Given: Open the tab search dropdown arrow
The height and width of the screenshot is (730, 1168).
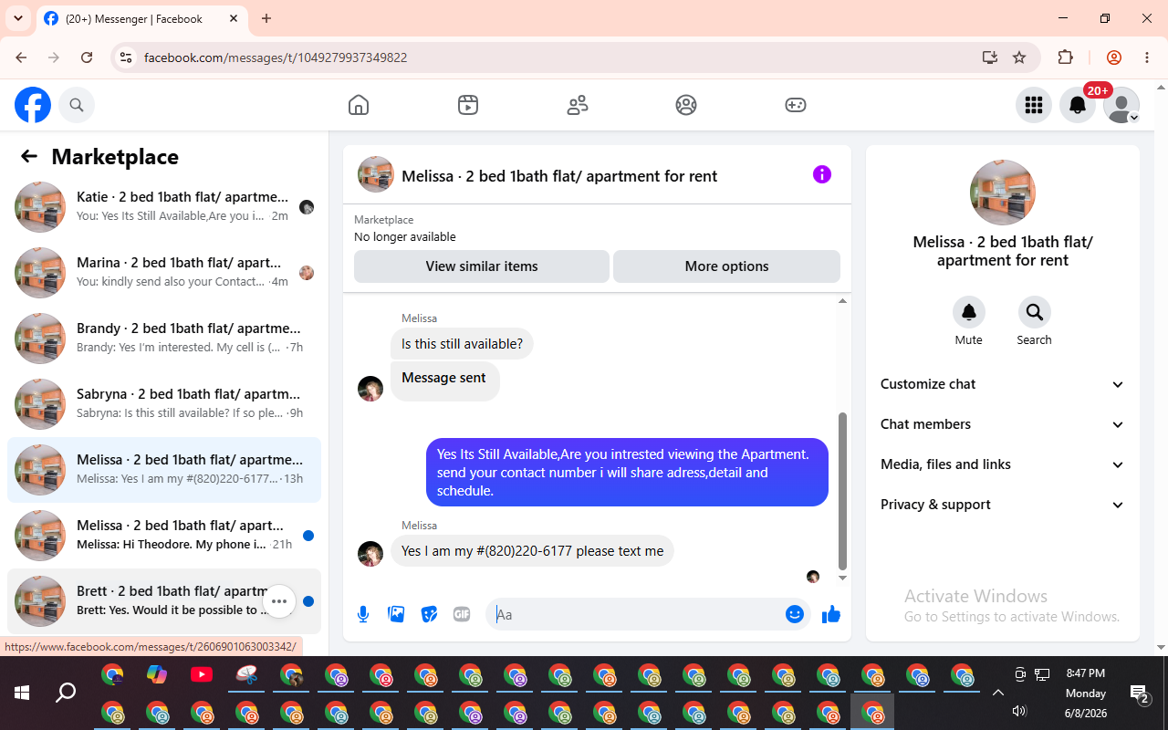Looking at the screenshot, I should point(17,18).
